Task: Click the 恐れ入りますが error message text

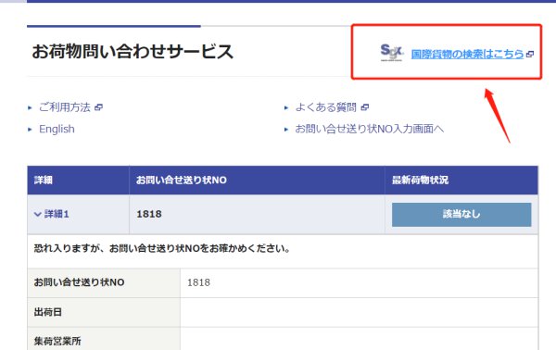Action: [x=162, y=248]
